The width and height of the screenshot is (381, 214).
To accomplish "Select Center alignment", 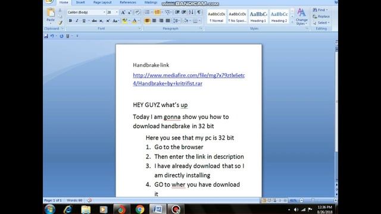I will pos(154,21).
